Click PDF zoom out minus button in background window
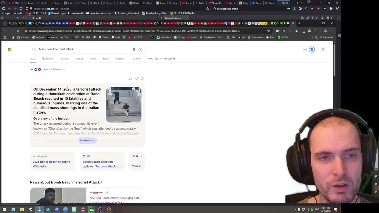The width and height of the screenshot is (379, 213). (x=156, y=18)
